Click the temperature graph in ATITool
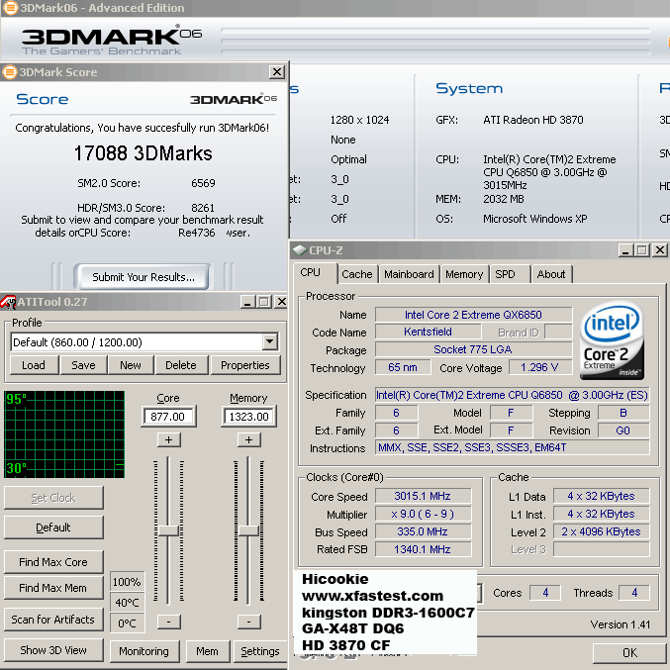The image size is (670, 670). tap(64, 434)
